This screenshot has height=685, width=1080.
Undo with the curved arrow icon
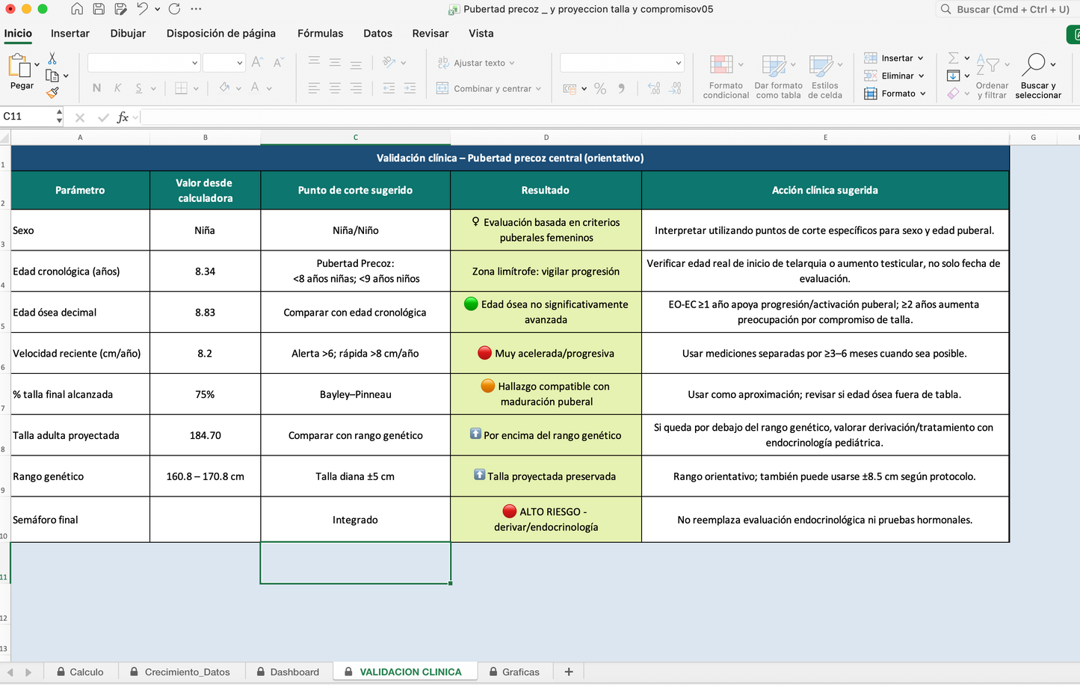pos(142,9)
